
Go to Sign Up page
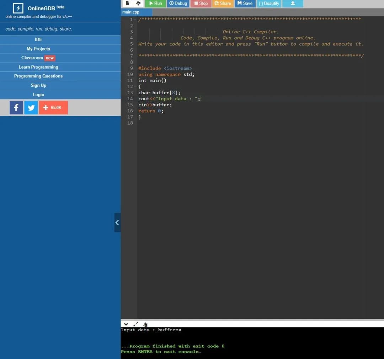[x=38, y=85]
